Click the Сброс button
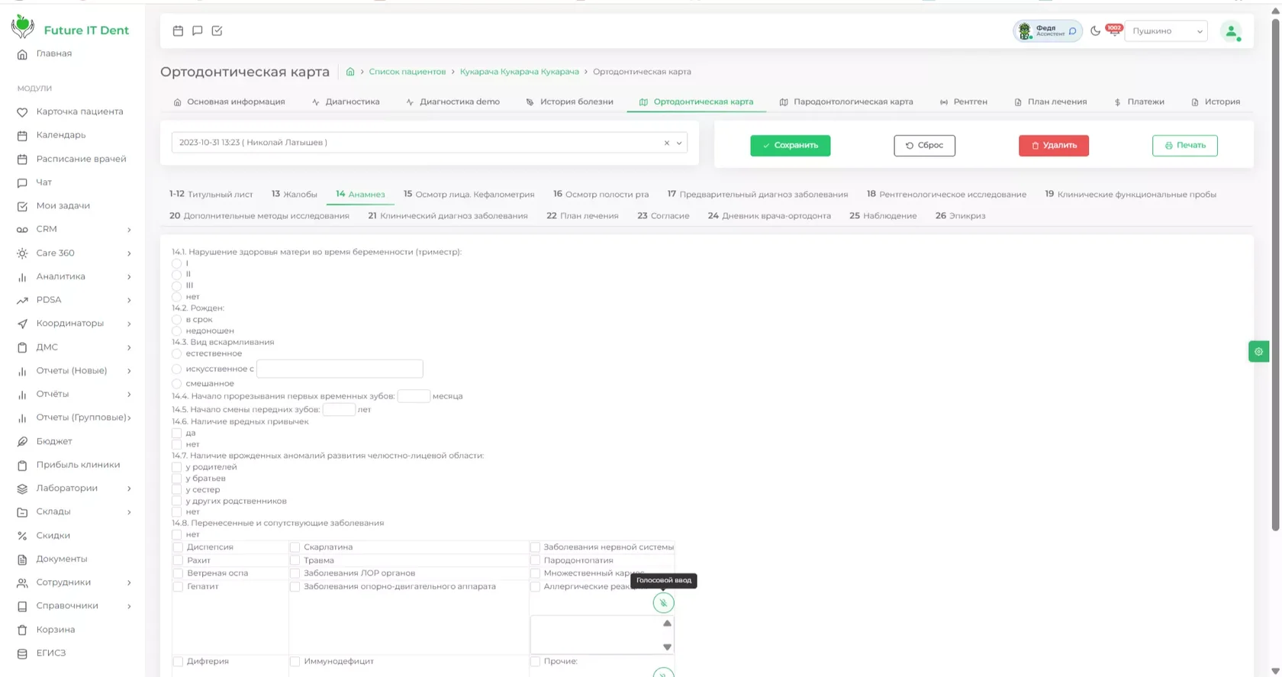1282x677 pixels. pos(924,145)
